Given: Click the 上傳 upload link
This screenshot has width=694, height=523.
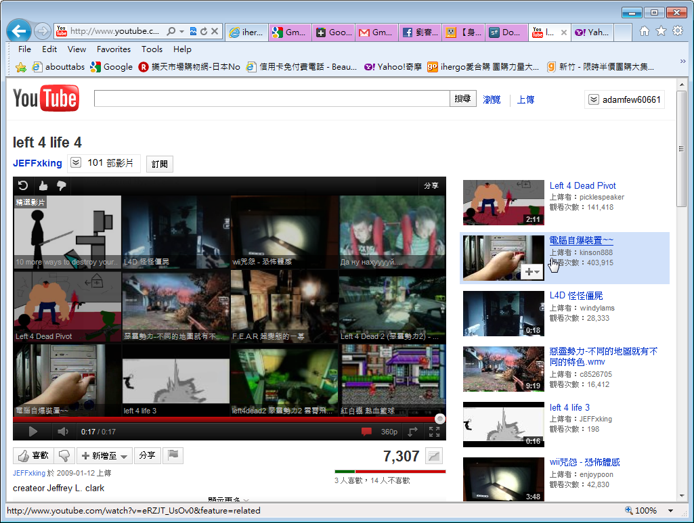Looking at the screenshot, I should tap(526, 99).
